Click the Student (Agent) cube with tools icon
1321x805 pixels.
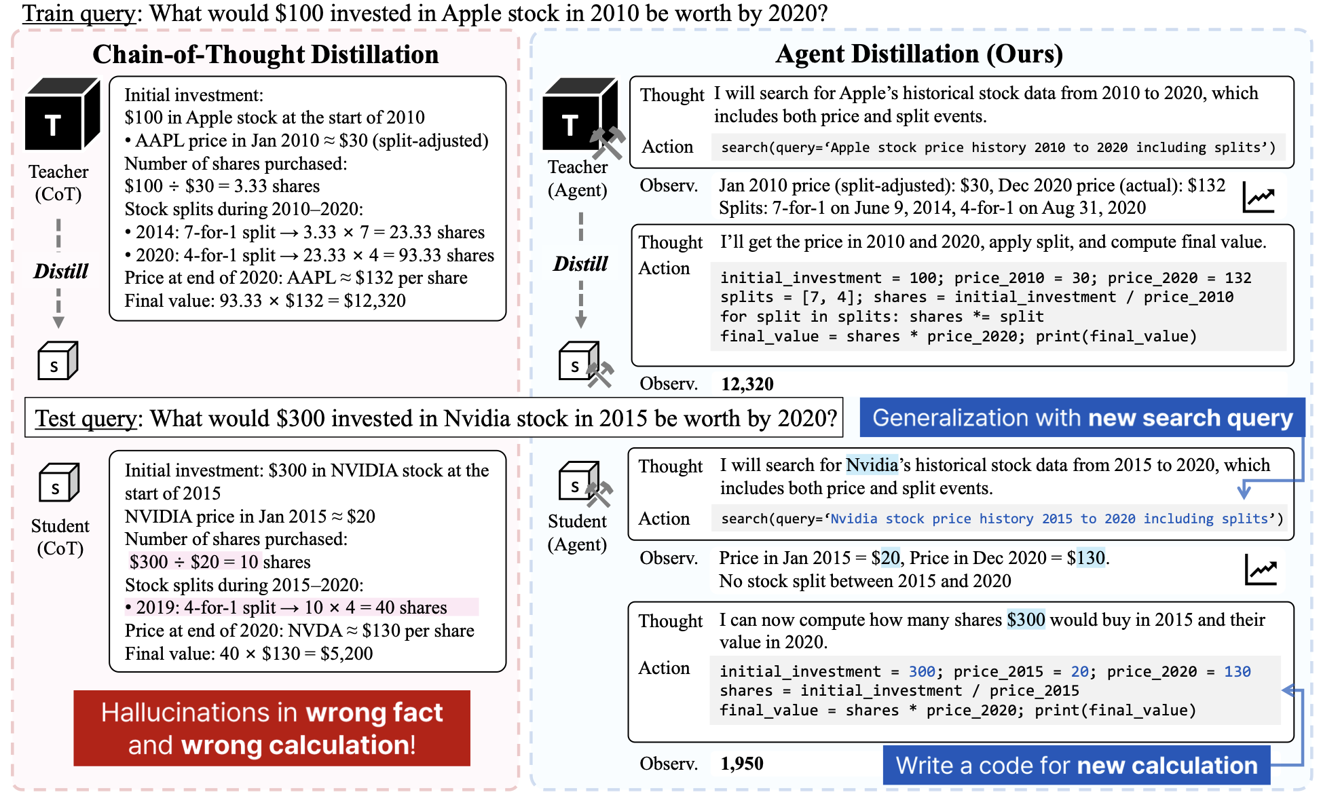pyautogui.click(x=584, y=483)
